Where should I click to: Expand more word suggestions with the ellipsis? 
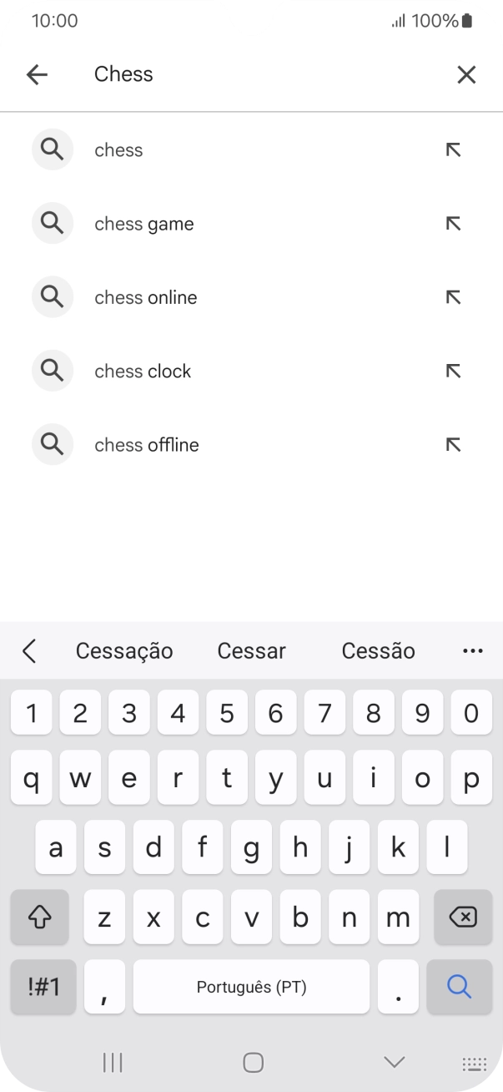[x=472, y=650]
